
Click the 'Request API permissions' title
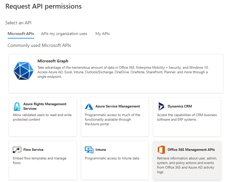coord(44,6)
